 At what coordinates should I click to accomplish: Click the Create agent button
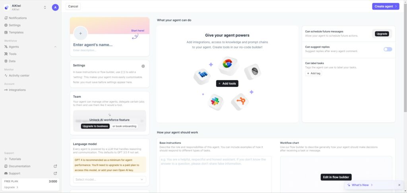click(x=386, y=6)
